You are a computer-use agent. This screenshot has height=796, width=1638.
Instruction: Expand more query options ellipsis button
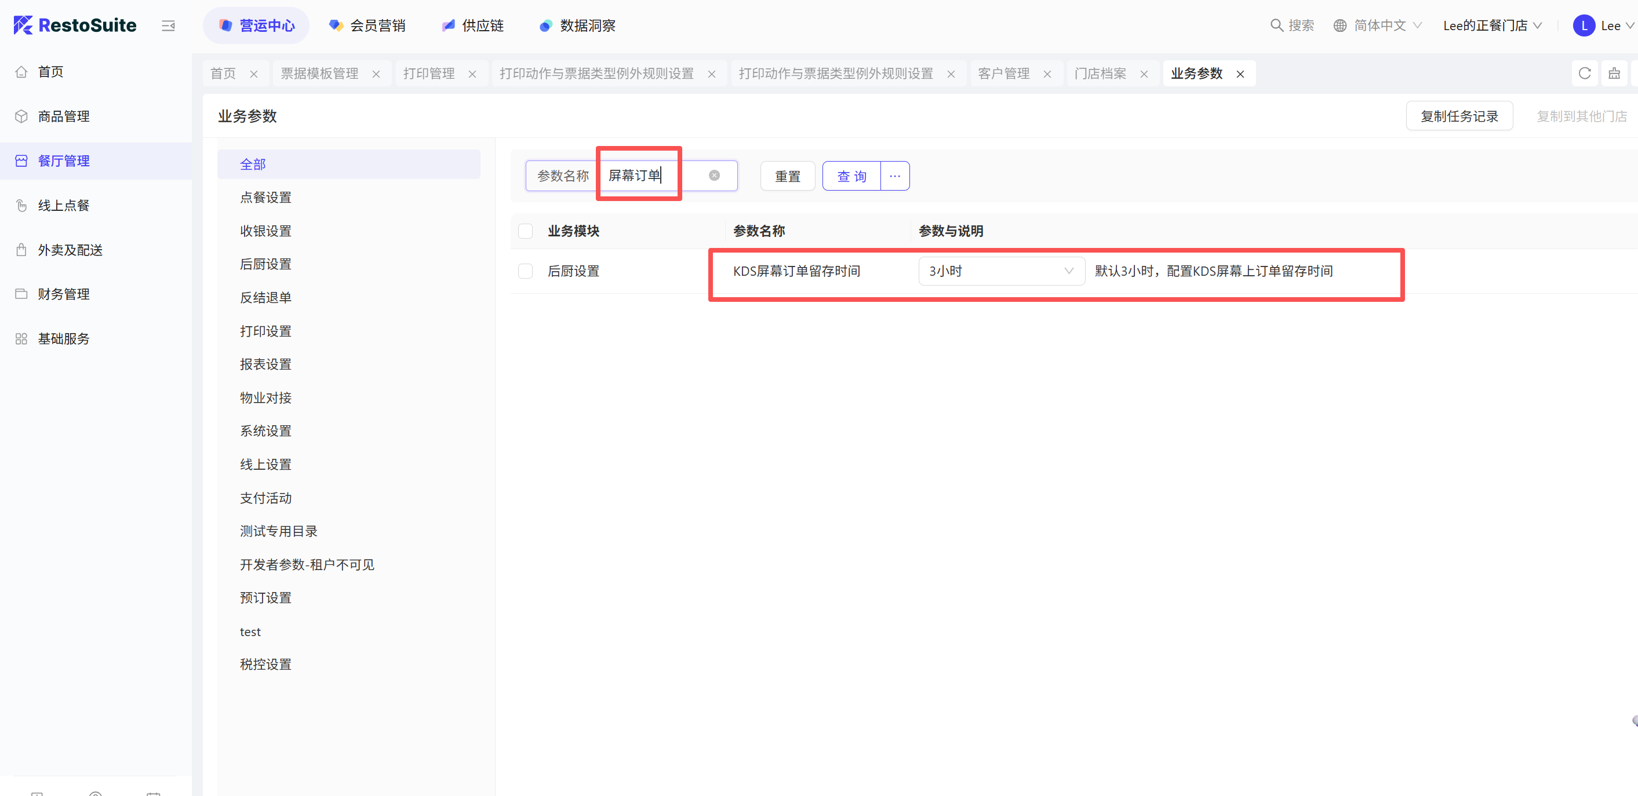pos(895,176)
